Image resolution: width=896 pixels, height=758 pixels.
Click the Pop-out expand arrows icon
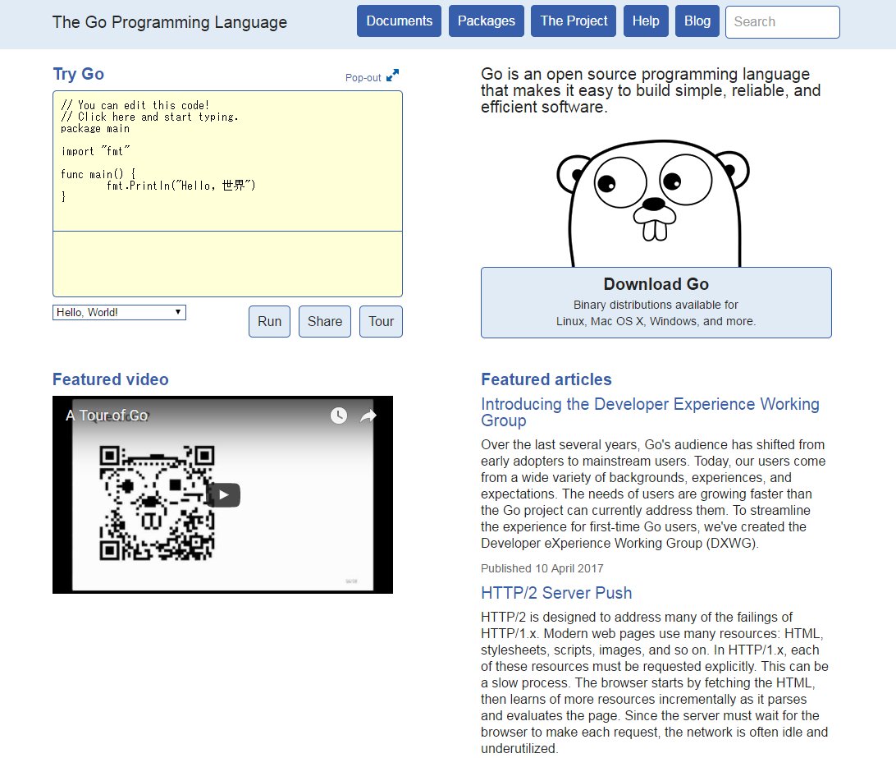point(392,76)
